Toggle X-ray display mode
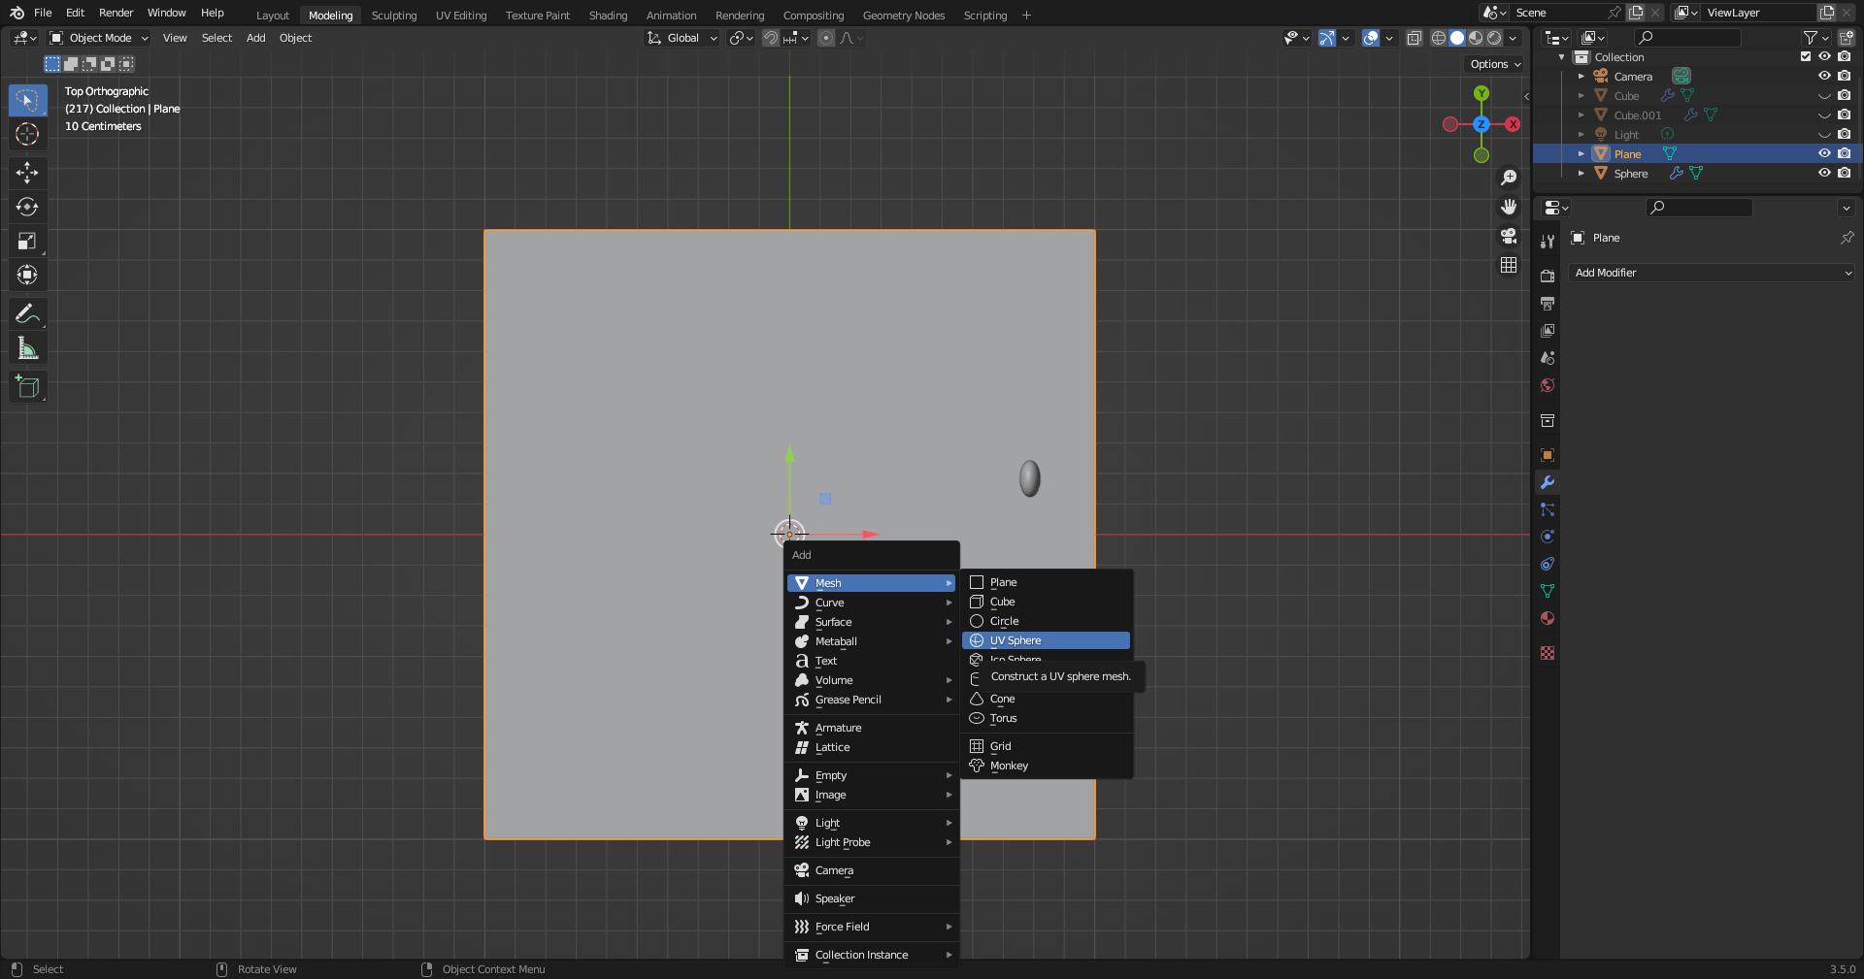The height and width of the screenshot is (979, 1864). click(1415, 38)
